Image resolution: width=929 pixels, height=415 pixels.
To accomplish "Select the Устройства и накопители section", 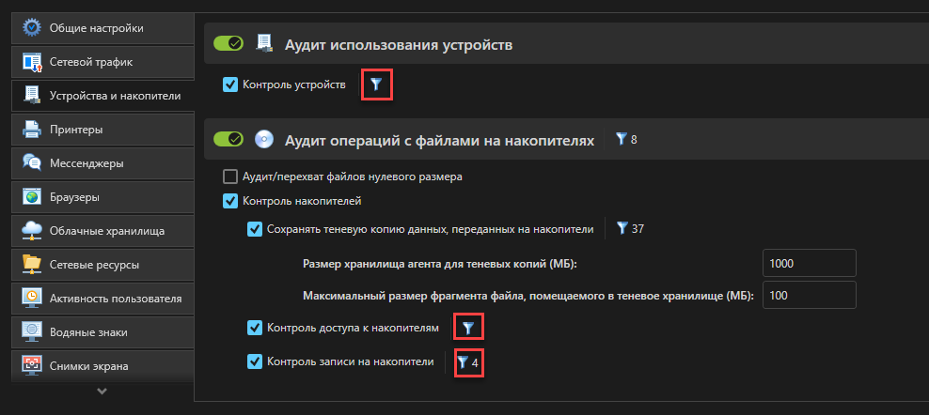I will pyautogui.click(x=103, y=96).
